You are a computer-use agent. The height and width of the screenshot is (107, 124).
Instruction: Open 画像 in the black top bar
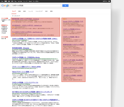coord(9,1)
